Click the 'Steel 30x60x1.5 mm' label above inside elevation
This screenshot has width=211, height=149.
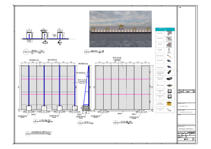[x=34, y=60]
